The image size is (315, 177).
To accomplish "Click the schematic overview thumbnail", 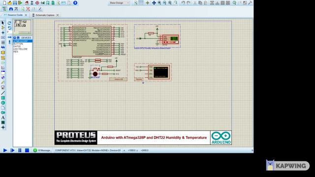I will 23,27.
